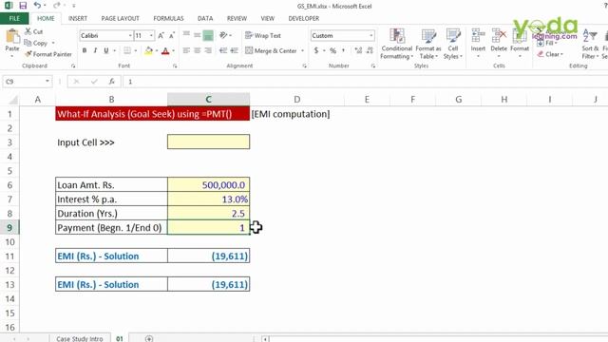Increase the cell indent
This screenshot has height=342, width=608.
(x=235, y=50)
